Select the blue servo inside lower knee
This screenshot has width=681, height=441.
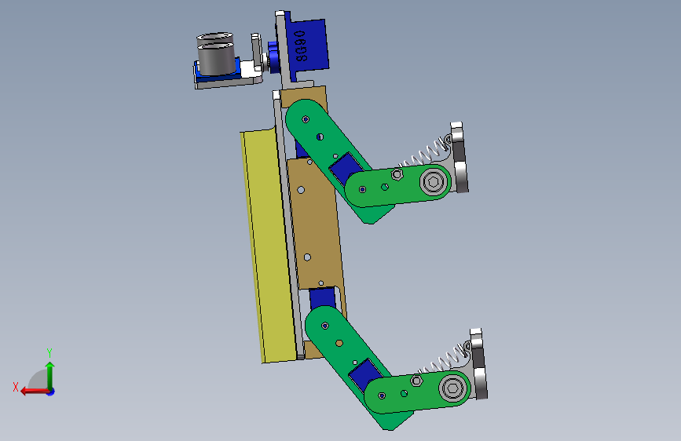coord(364,375)
